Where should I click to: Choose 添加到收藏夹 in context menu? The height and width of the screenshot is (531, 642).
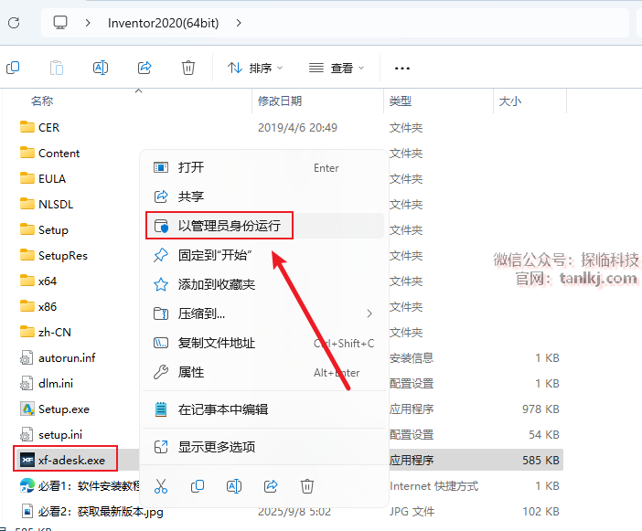pyautogui.click(x=264, y=284)
